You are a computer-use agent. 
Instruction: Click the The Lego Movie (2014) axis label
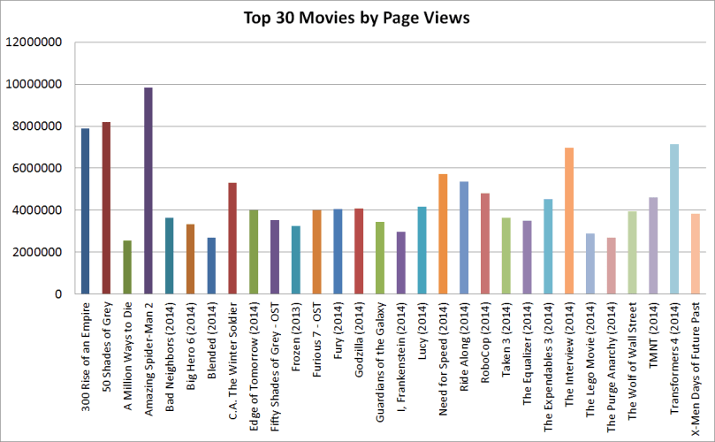point(590,360)
